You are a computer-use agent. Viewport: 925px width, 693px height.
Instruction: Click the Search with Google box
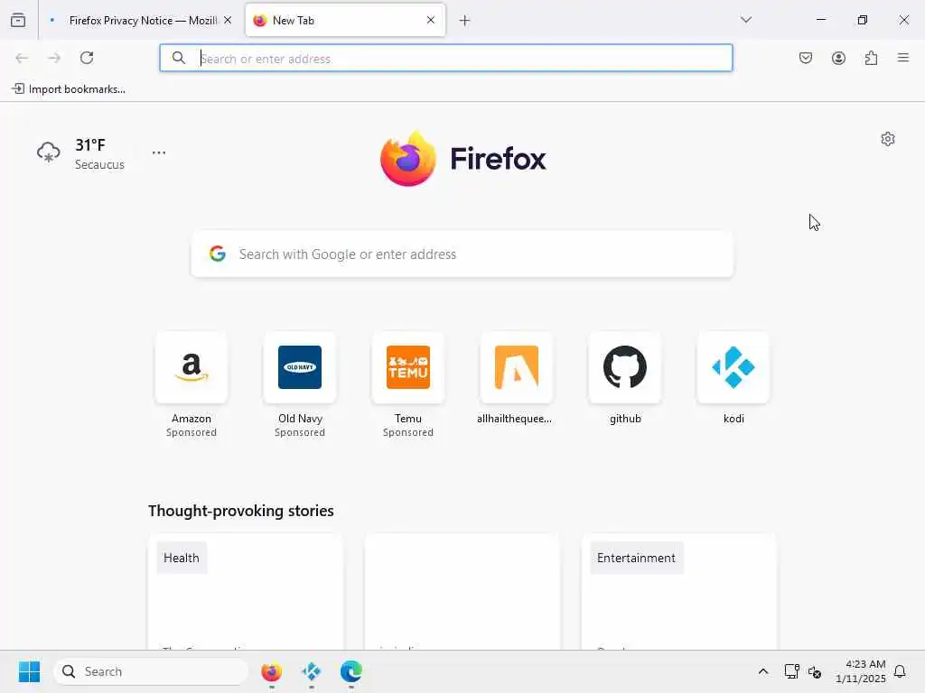tap(462, 254)
